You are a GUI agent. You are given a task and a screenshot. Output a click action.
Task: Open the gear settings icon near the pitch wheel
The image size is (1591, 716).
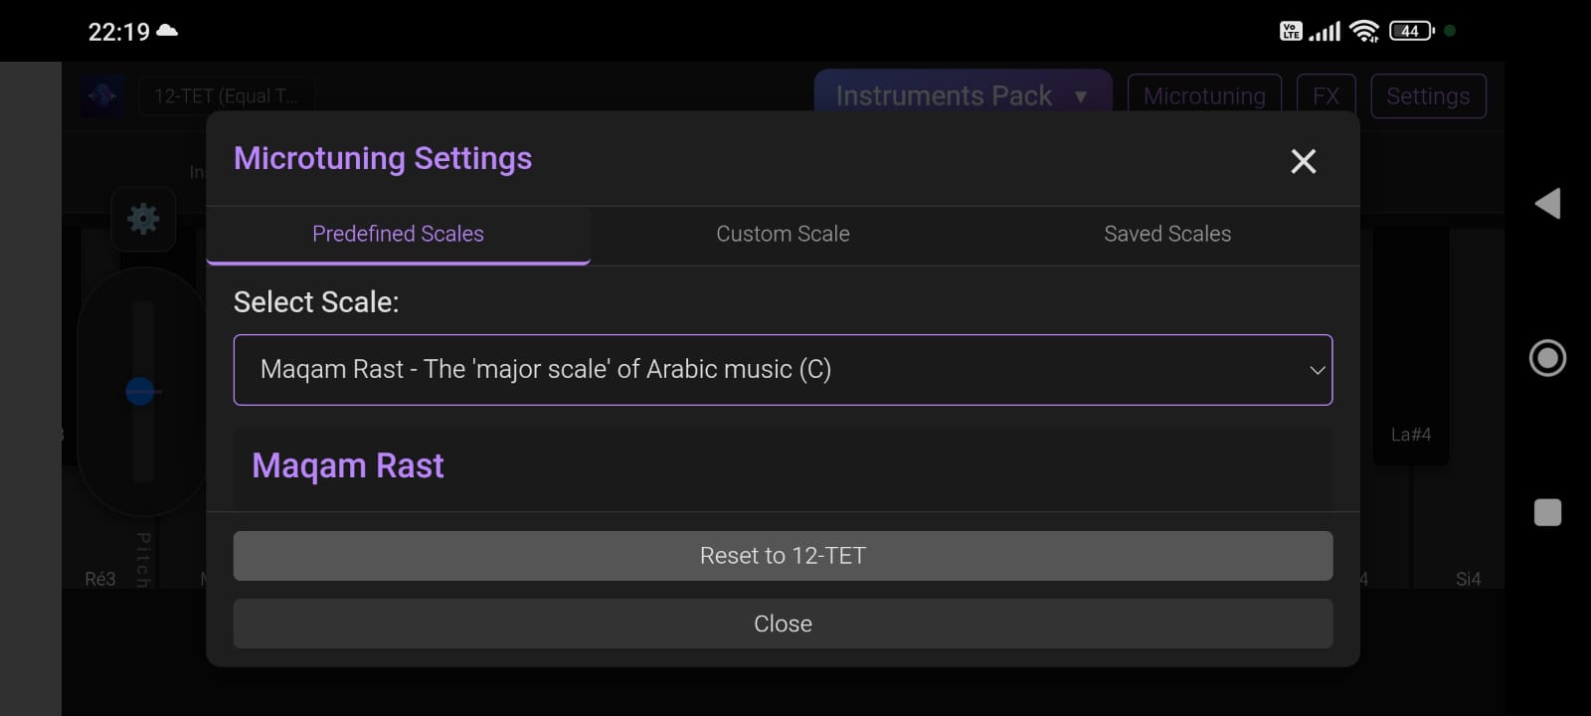[143, 219]
